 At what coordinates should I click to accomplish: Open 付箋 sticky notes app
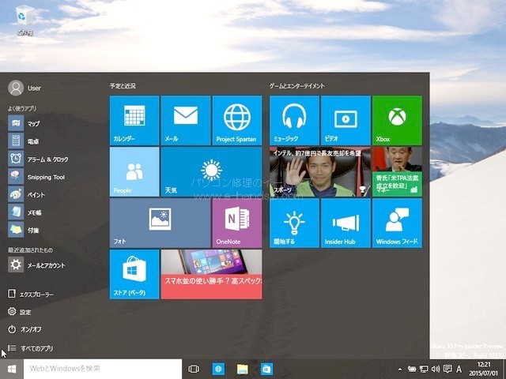click(24, 230)
